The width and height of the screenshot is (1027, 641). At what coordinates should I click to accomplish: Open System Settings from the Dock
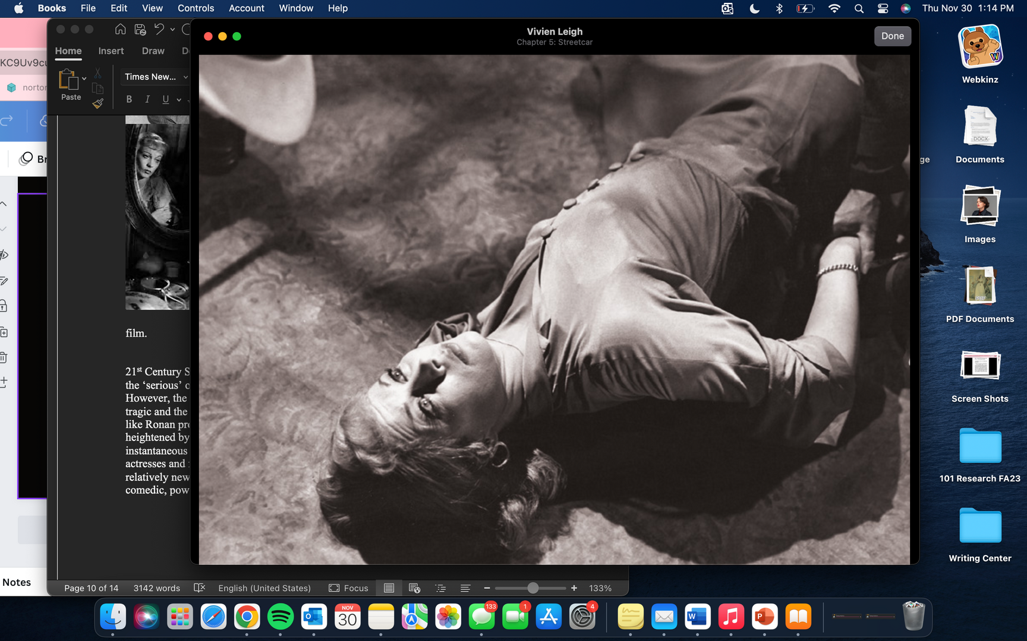(582, 617)
